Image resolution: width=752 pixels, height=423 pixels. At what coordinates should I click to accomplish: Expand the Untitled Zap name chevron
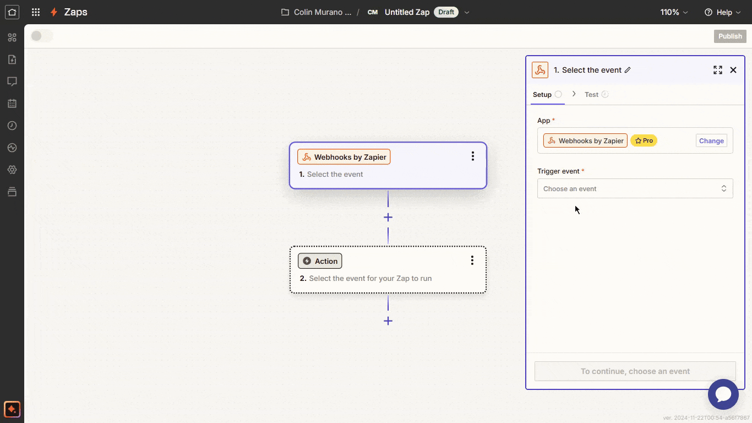(x=467, y=12)
